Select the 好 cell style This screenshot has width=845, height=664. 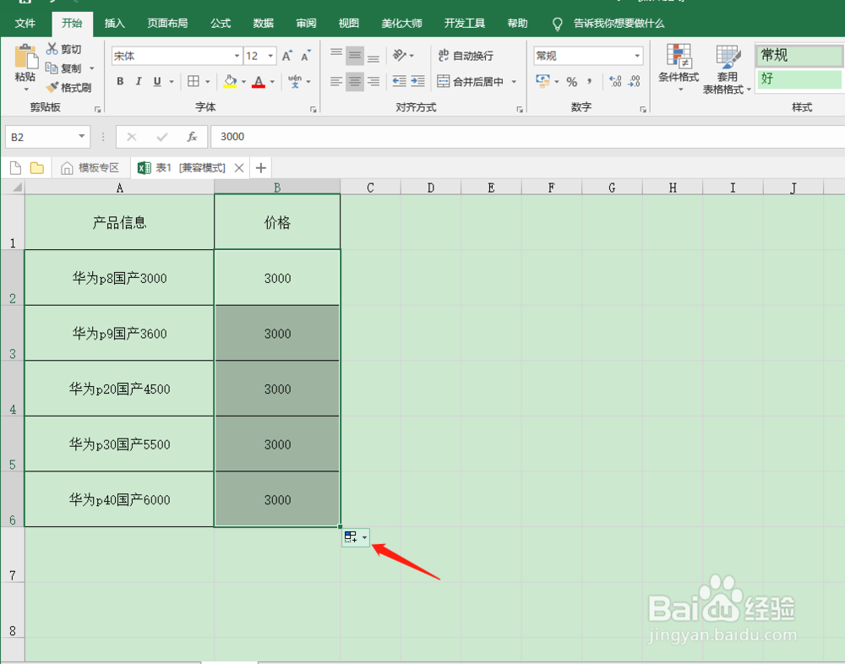point(799,79)
